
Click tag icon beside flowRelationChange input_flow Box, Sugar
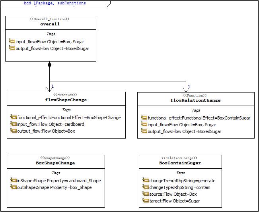point(144,124)
